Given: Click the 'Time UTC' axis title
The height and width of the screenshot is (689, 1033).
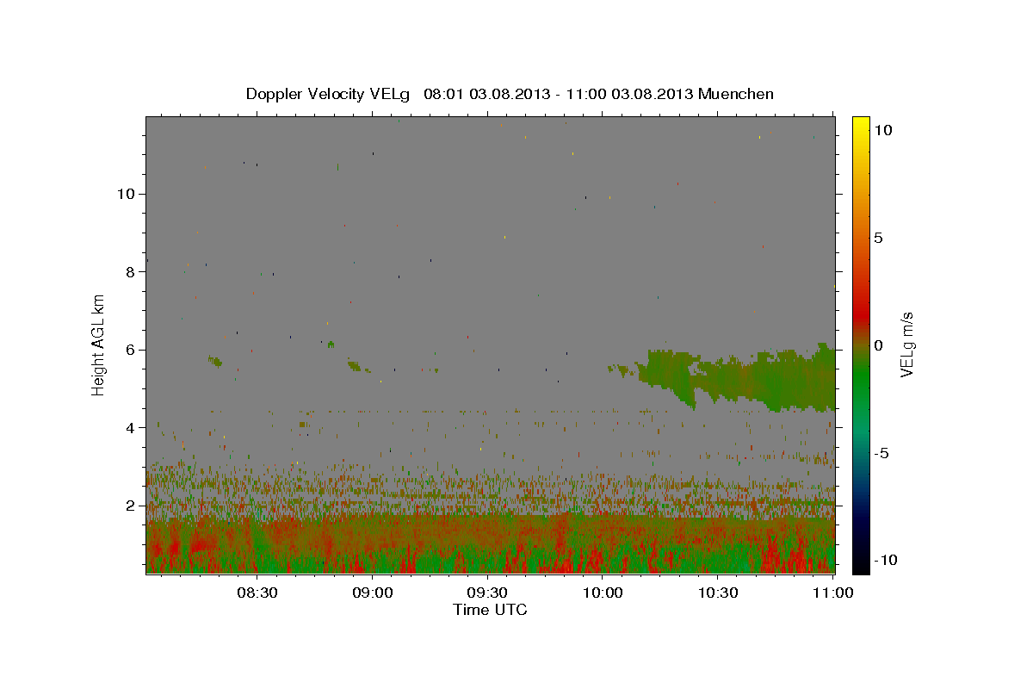Looking at the screenshot, I should [x=490, y=610].
